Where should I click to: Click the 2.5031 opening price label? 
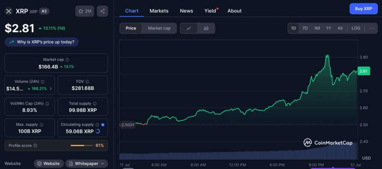[x=128, y=125]
